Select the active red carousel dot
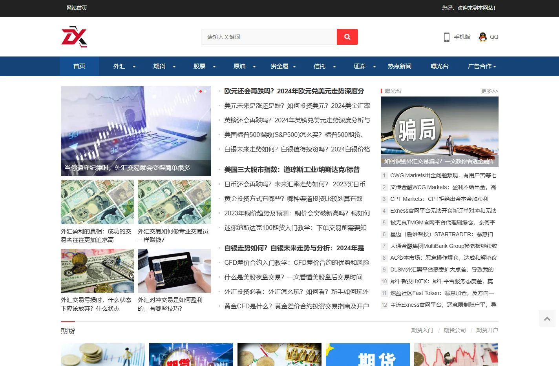Image resolution: width=559 pixels, height=366 pixels. 201,91
